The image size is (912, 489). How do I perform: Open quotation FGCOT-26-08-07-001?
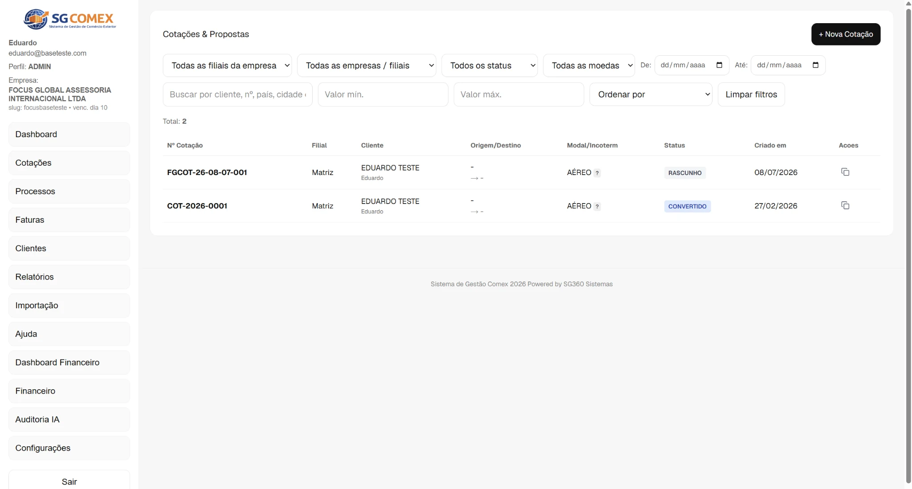point(207,172)
